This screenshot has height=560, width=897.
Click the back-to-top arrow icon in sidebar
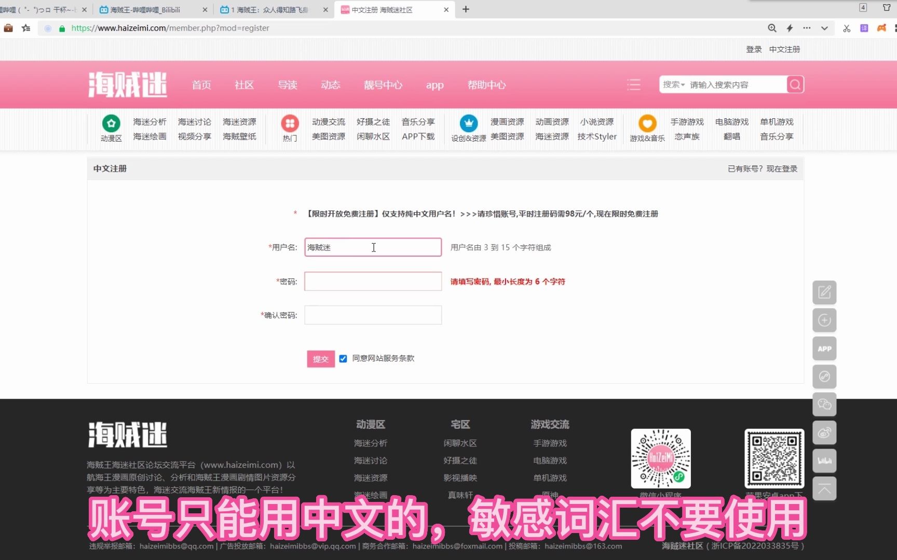(x=824, y=488)
